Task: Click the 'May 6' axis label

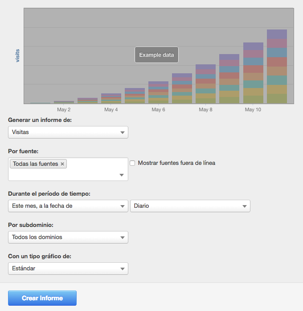Action: tap(158, 110)
